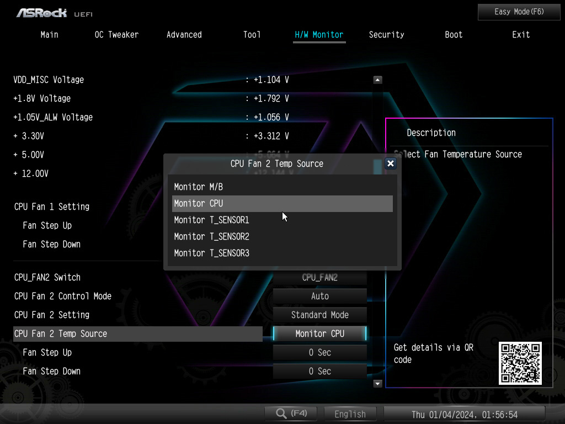
Task: Select Fan Step Down under CPU Fan 1
Action: click(51, 244)
